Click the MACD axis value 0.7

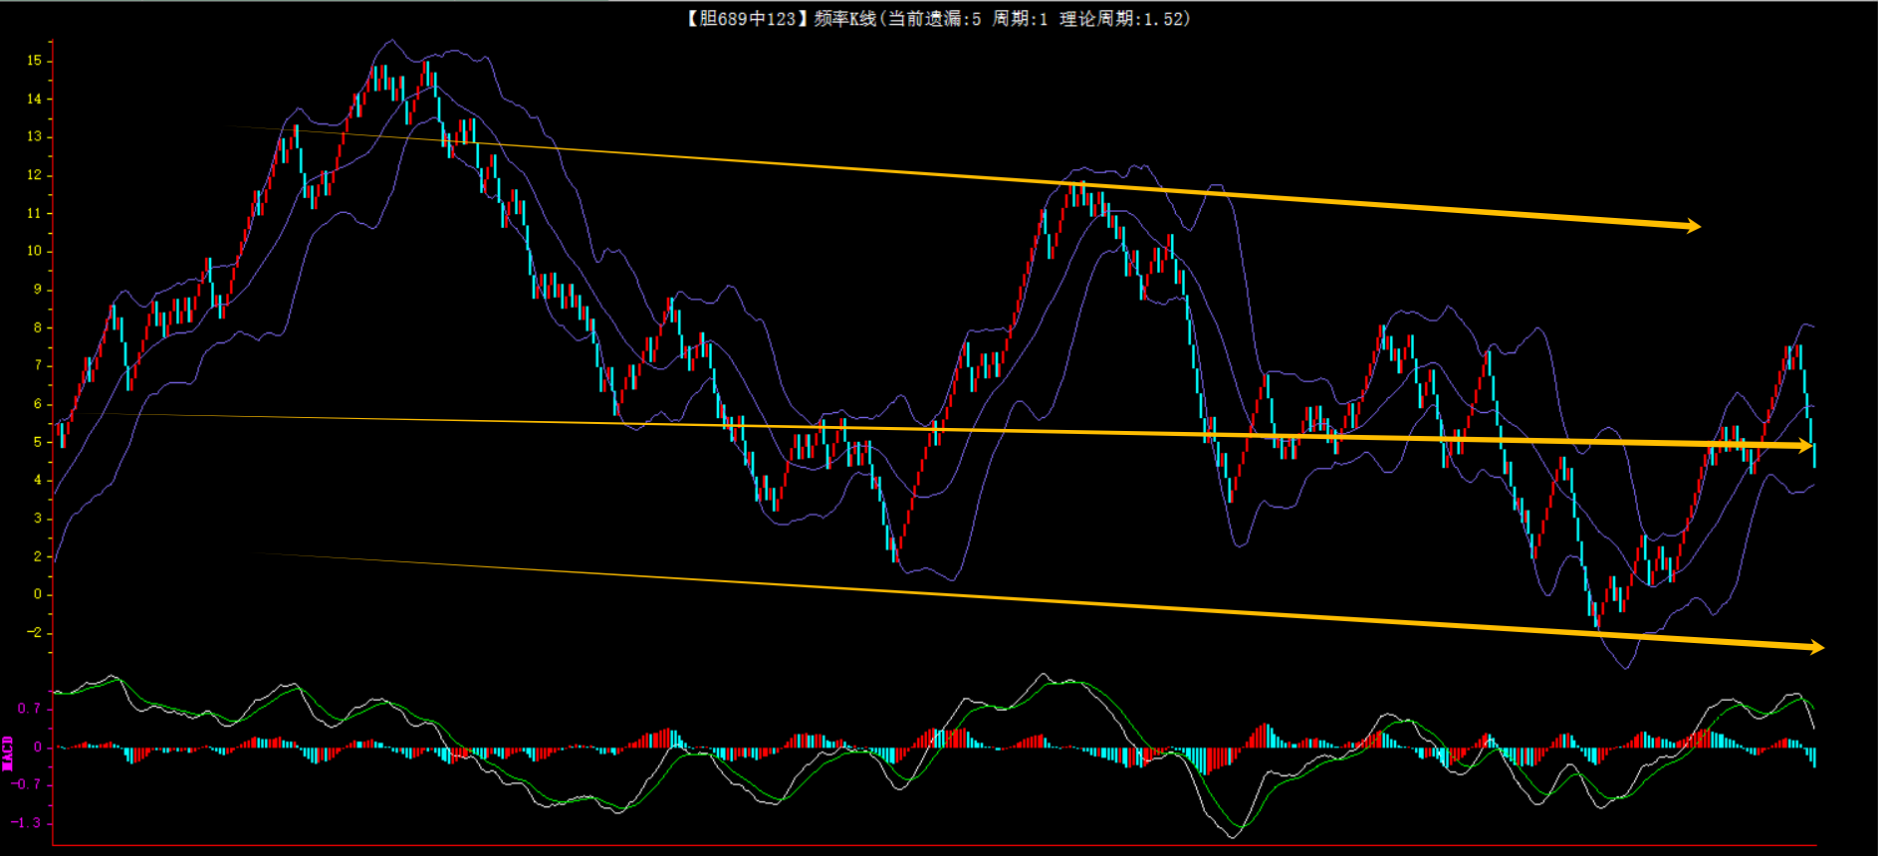click(30, 709)
